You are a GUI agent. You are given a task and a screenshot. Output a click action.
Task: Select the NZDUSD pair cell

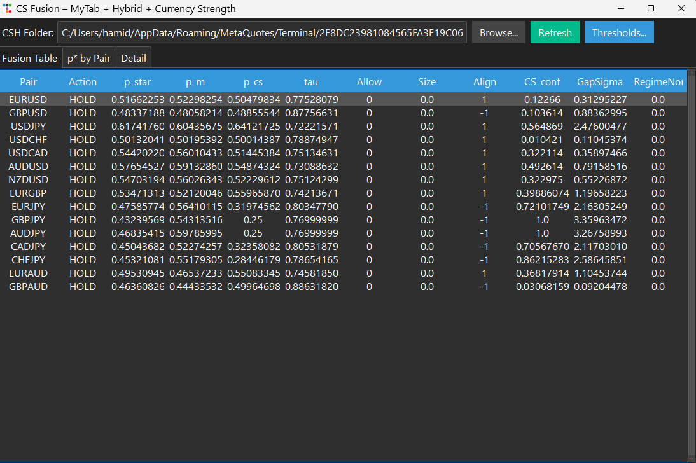click(x=28, y=180)
